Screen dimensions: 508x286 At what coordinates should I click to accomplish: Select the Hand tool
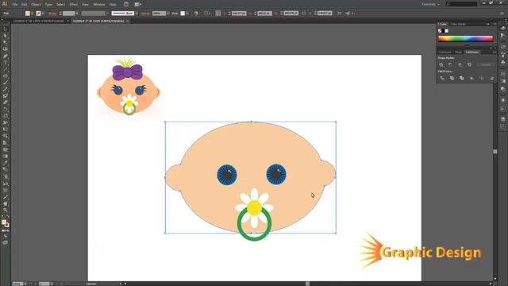(x=6, y=203)
